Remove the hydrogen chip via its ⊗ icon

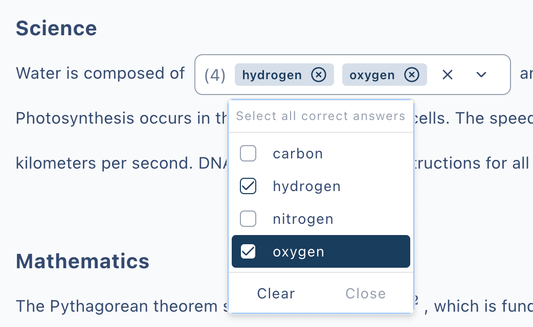(319, 75)
